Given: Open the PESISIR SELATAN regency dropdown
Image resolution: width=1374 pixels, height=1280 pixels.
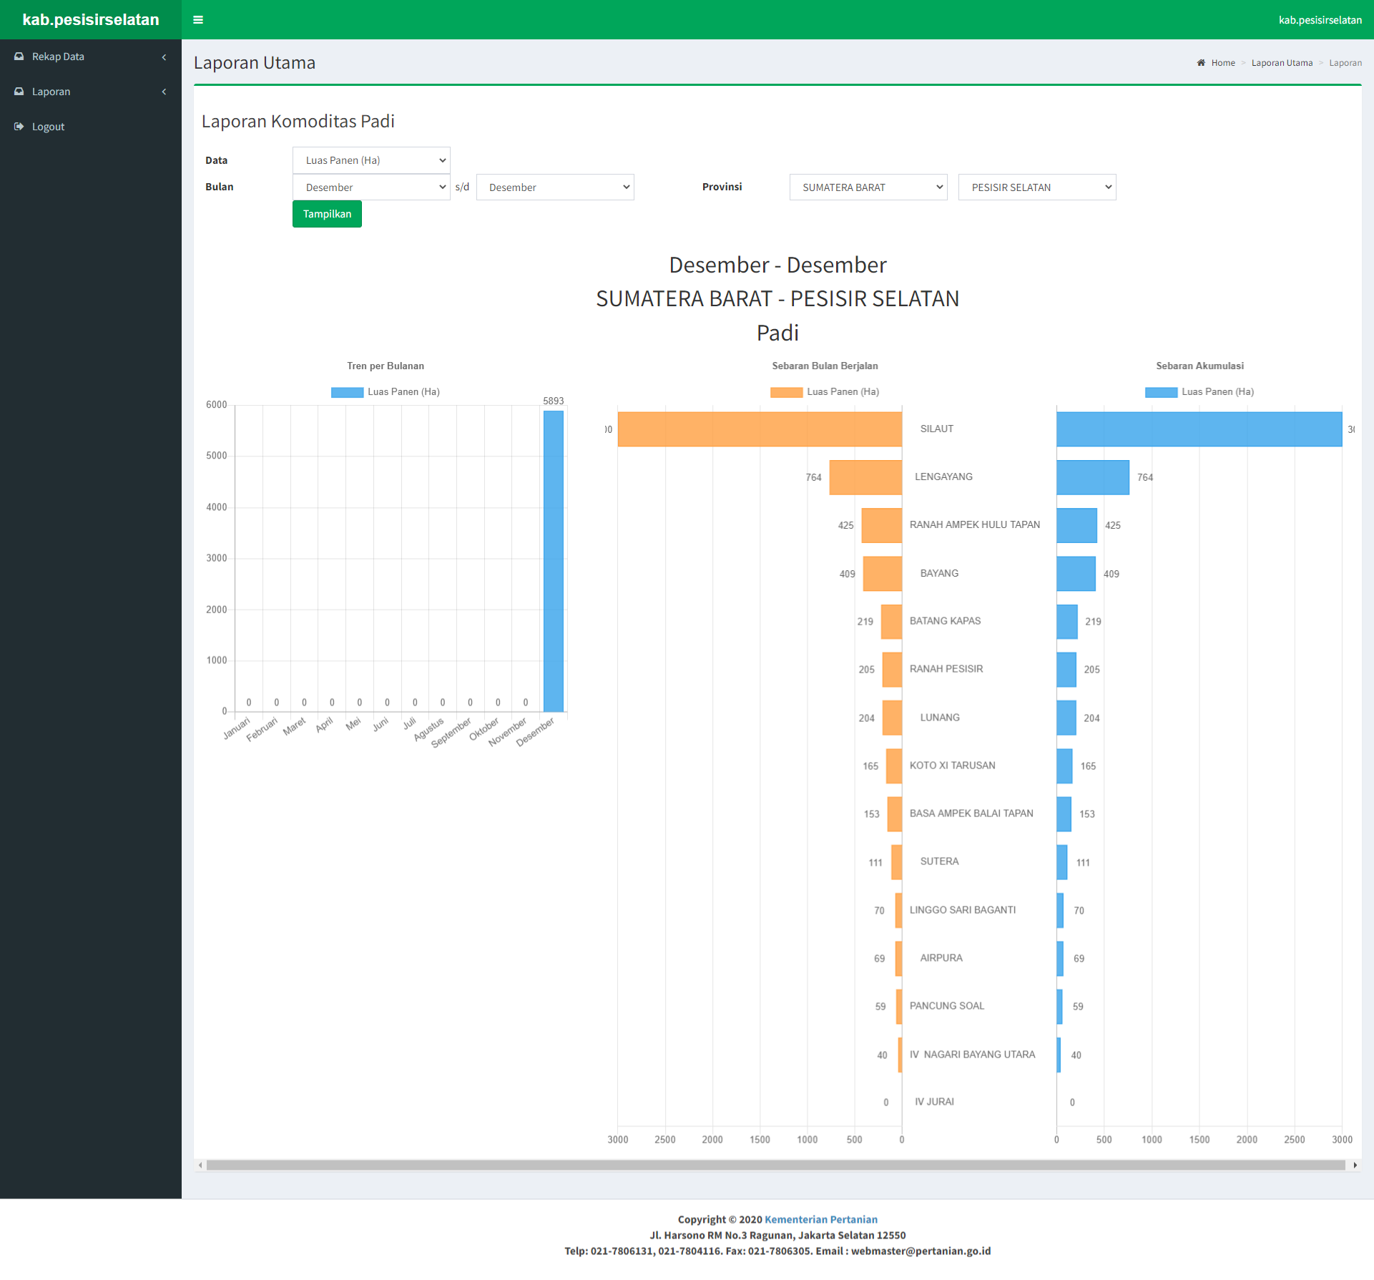Looking at the screenshot, I should (x=1037, y=187).
